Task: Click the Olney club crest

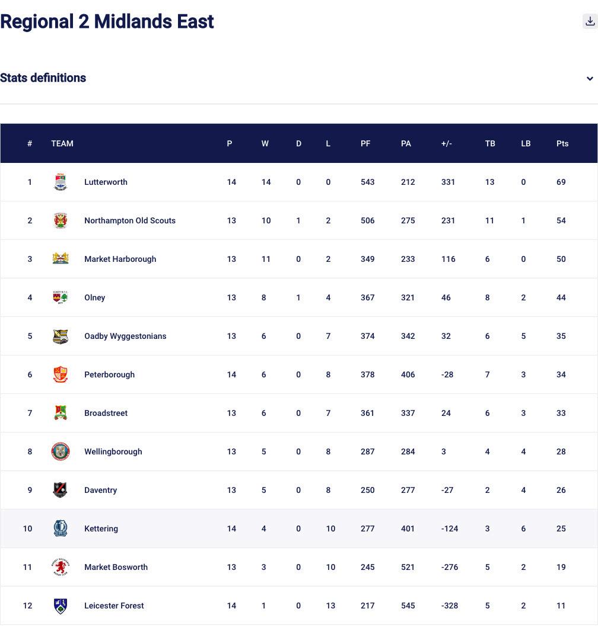Action: tap(61, 297)
